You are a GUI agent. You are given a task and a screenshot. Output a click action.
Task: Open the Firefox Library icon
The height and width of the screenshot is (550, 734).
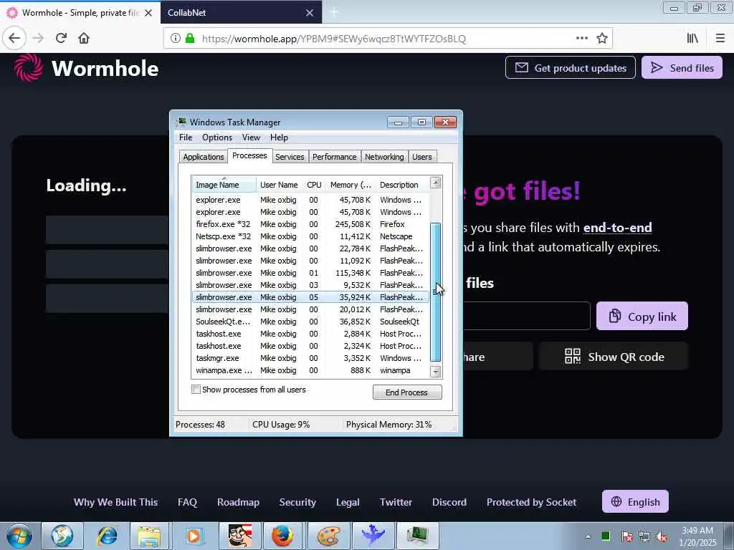[x=692, y=38]
